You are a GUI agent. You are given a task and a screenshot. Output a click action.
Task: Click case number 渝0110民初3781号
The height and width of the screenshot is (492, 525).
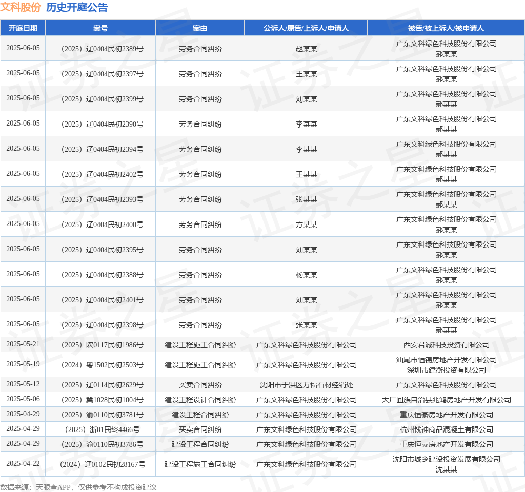pos(103,415)
